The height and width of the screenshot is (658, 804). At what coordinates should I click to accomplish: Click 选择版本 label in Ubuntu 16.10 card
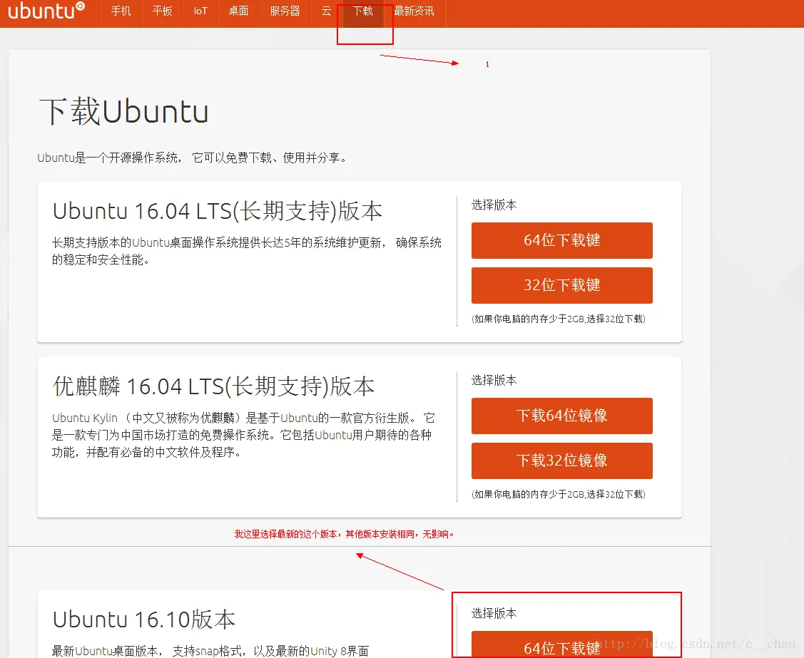coord(494,613)
